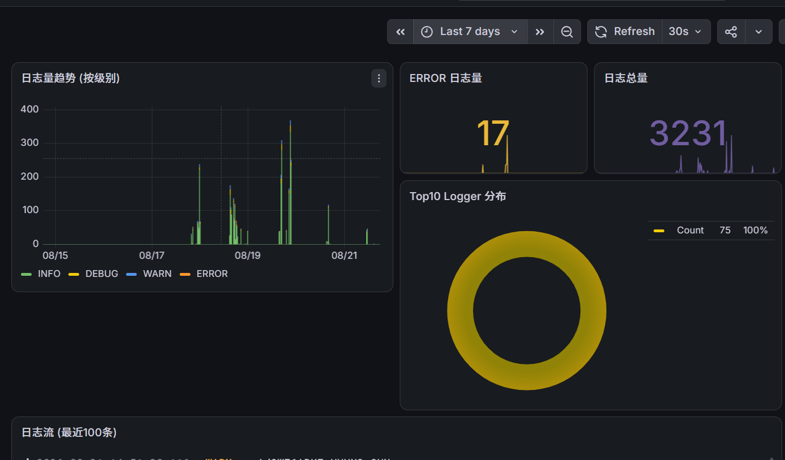Image resolution: width=785 pixels, height=460 pixels.
Task: Expand the share options chevron
Action: pos(758,32)
